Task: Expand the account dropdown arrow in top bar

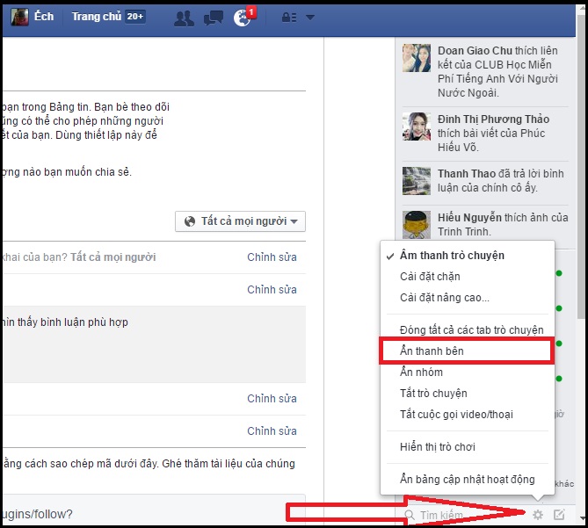Action: click(310, 18)
